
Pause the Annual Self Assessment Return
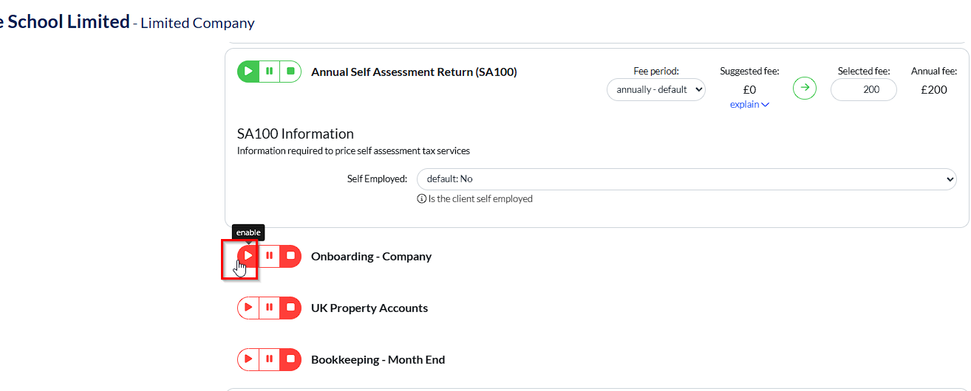(270, 72)
